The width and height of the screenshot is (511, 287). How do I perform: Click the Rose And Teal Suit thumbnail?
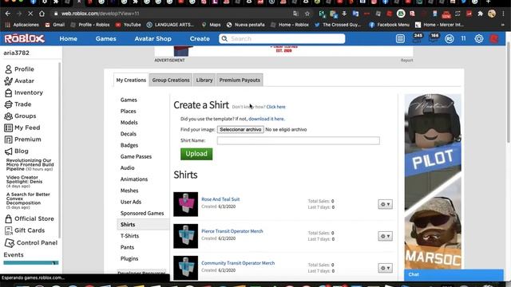point(186,204)
